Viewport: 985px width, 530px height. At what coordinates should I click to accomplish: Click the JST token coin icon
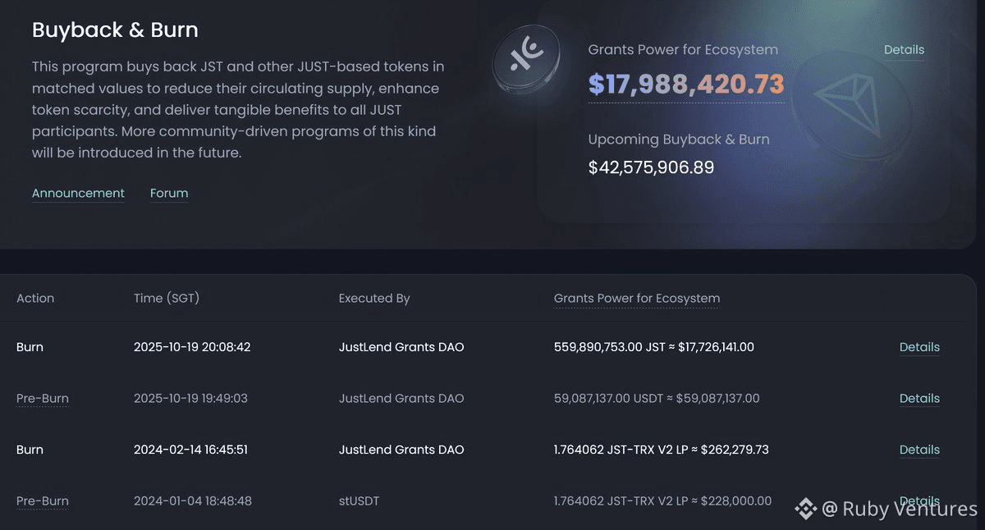click(526, 57)
